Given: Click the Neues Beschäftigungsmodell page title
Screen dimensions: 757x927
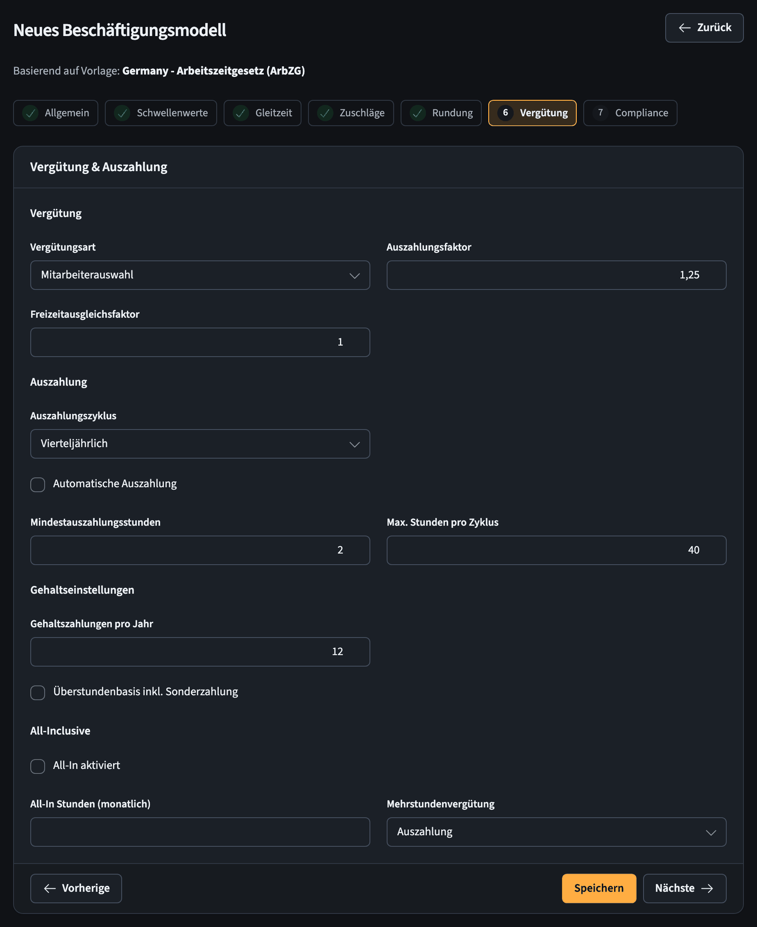Looking at the screenshot, I should (x=120, y=30).
